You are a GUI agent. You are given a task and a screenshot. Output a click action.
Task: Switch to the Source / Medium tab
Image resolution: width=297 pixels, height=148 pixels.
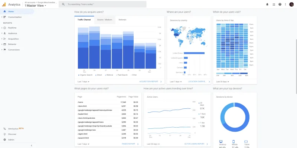coord(105,20)
